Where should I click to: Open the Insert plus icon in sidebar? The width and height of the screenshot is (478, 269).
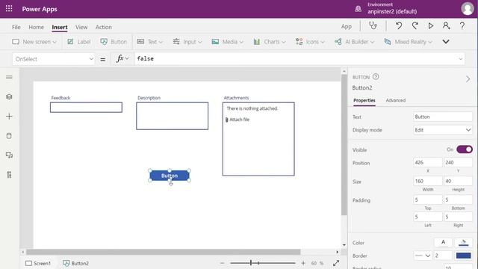click(9, 117)
